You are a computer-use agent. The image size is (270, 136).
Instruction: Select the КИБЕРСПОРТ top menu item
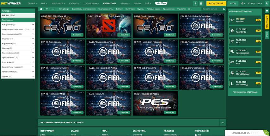pos(109,3)
